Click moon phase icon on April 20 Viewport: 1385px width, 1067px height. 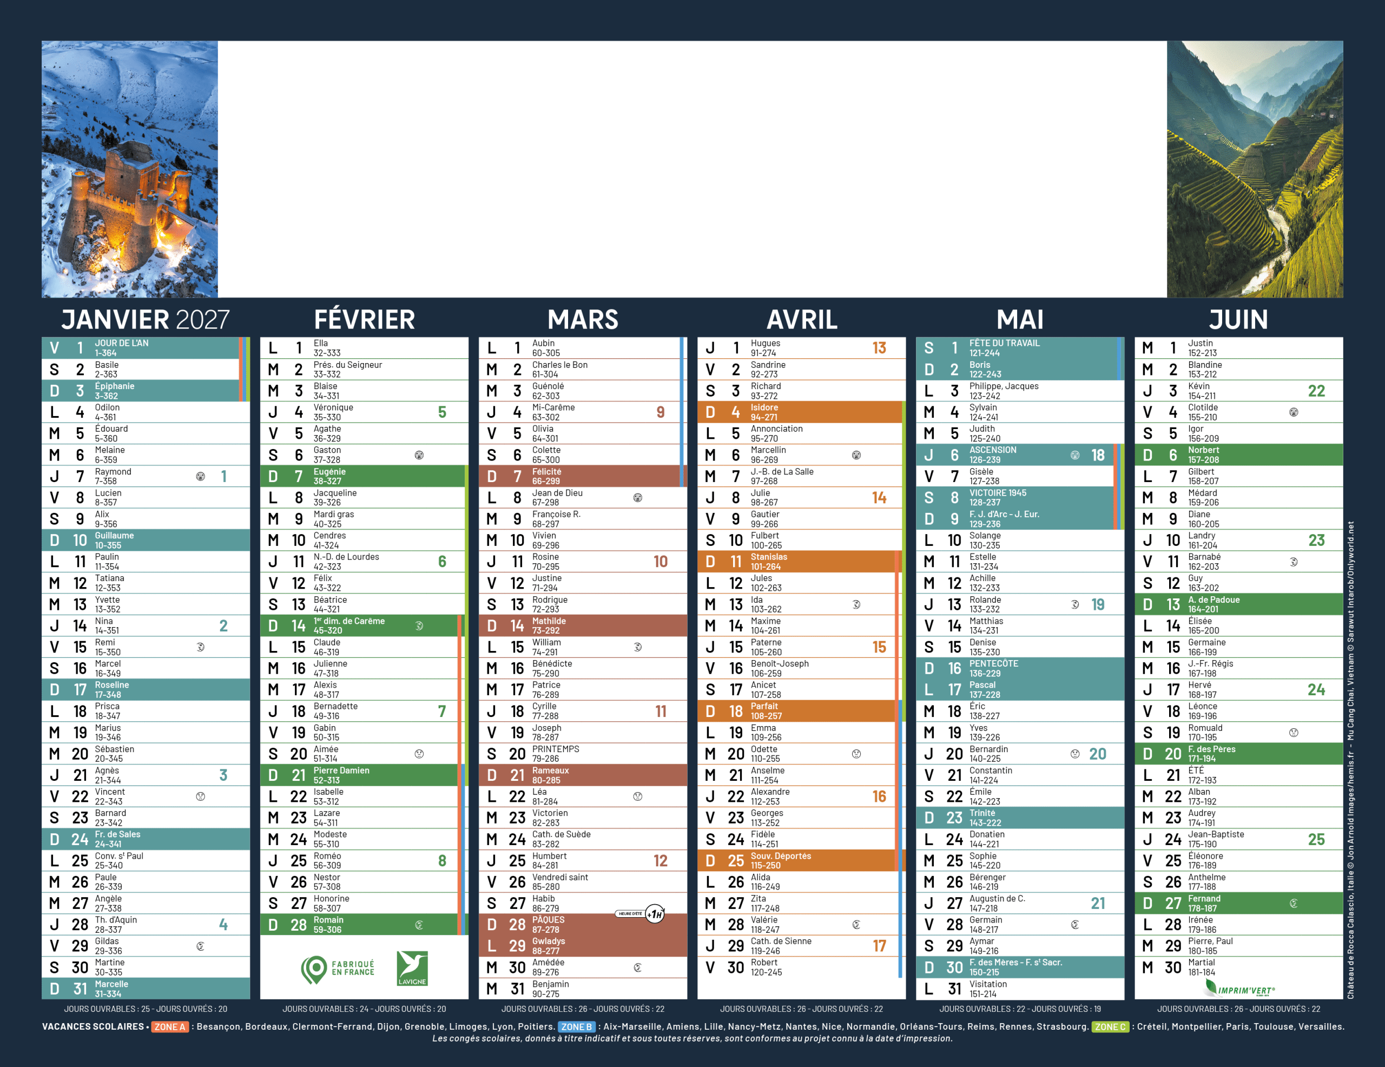click(x=856, y=754)
